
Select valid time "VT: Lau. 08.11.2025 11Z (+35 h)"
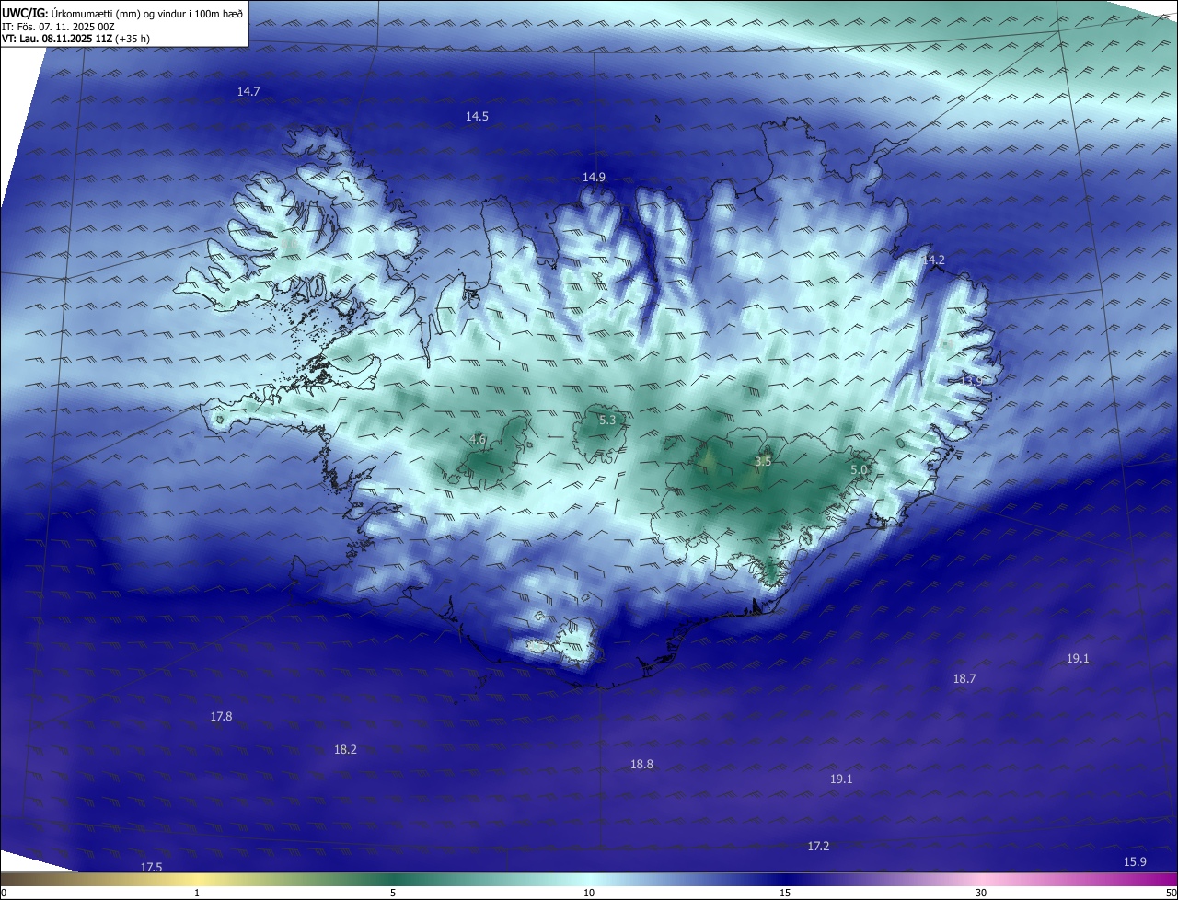click(75, 39)
